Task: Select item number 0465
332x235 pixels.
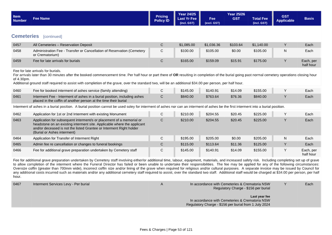Action: tap(17, 144)
